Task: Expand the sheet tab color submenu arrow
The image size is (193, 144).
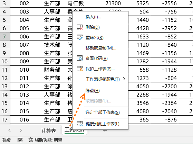Action: coord(124,79)
